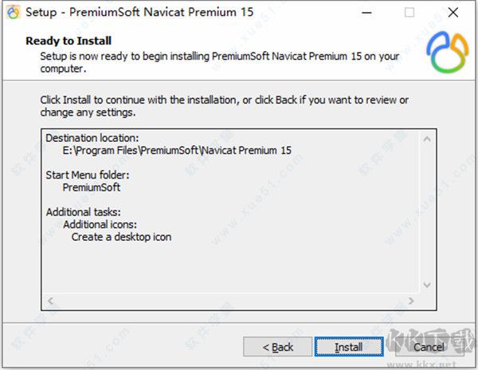Start installation with the Install button
Screen dimensions: 478x370
(348, 347)
